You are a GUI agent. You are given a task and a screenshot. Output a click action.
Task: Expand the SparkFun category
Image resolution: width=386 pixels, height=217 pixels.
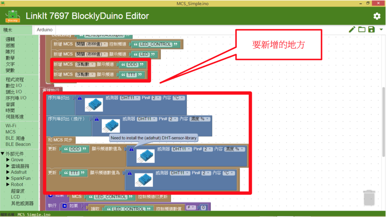coord(8,178)
